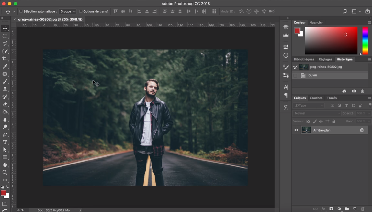Screen dimensions: 372x212
Task: Create a new snapshot with the camera button
Action: pos(354,91)
